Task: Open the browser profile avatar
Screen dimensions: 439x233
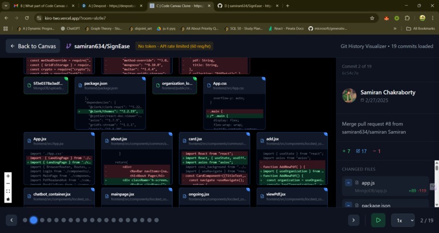Action: 422,18
